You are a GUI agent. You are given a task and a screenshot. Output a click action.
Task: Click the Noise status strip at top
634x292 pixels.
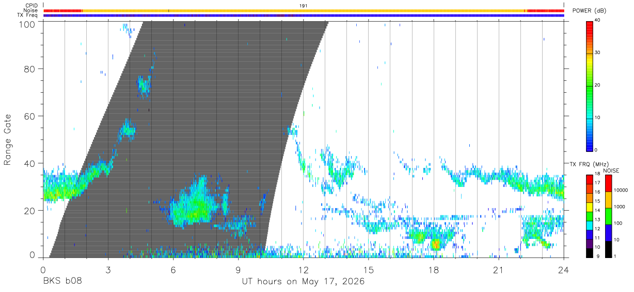304,10
